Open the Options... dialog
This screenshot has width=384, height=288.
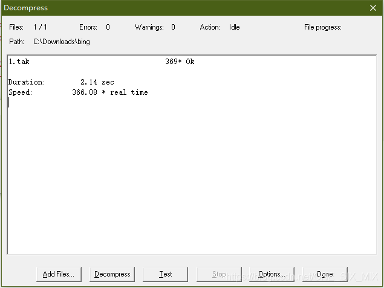click(272, 274)
